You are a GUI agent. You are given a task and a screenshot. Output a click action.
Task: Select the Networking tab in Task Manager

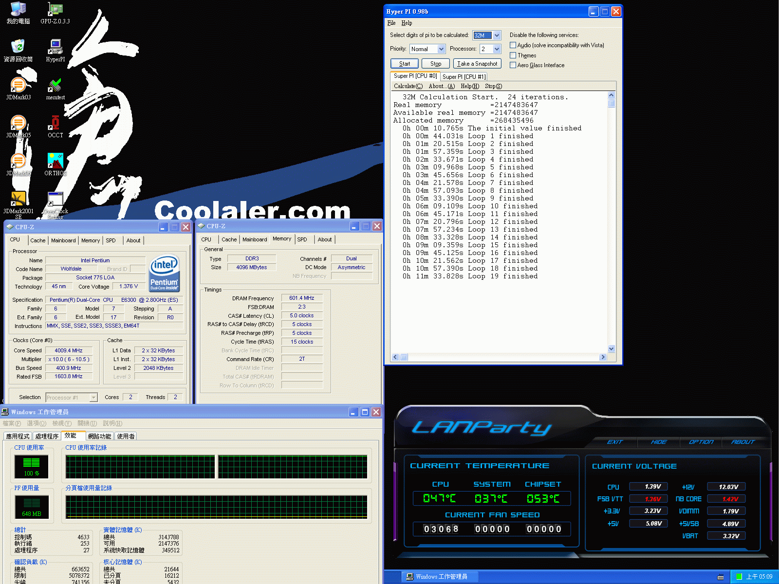click(99, 437)
